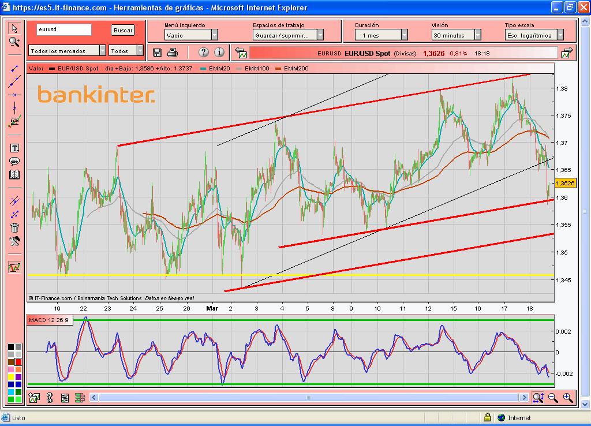The height and width of the screenshot is (426, 591).
Task: Open the Duración dropdown showing 1 mes
Action: [404, 35]
